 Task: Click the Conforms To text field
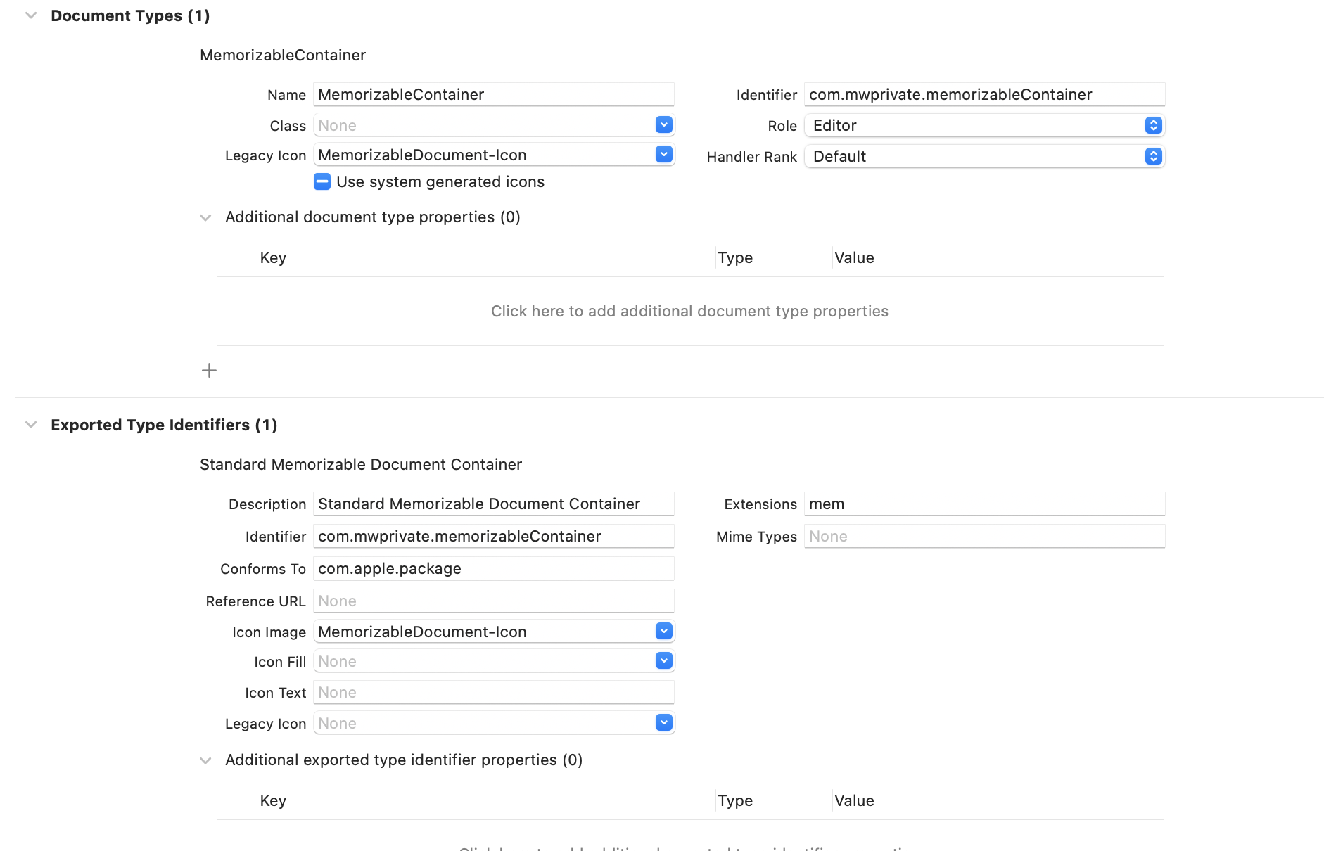coord(492,569)
